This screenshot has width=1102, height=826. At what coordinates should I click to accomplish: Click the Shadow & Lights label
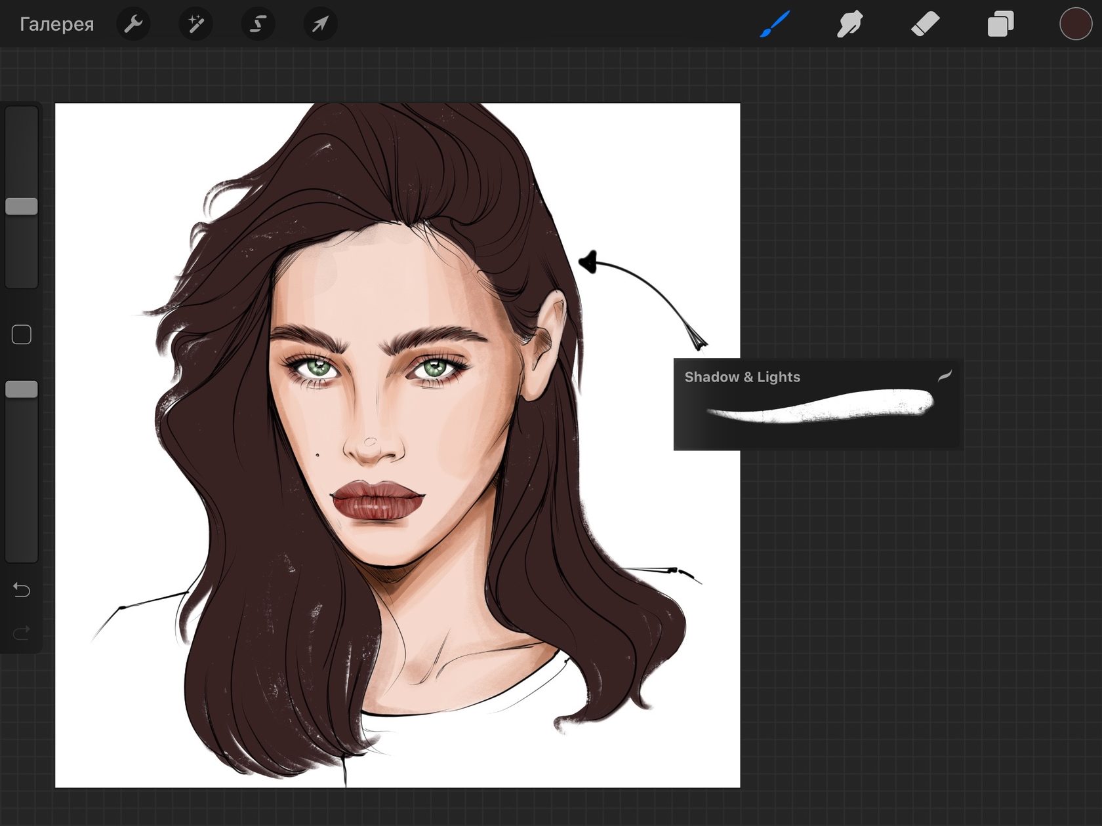tap(743, 377)
